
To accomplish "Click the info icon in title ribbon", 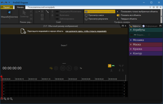I will click(157, 7).
